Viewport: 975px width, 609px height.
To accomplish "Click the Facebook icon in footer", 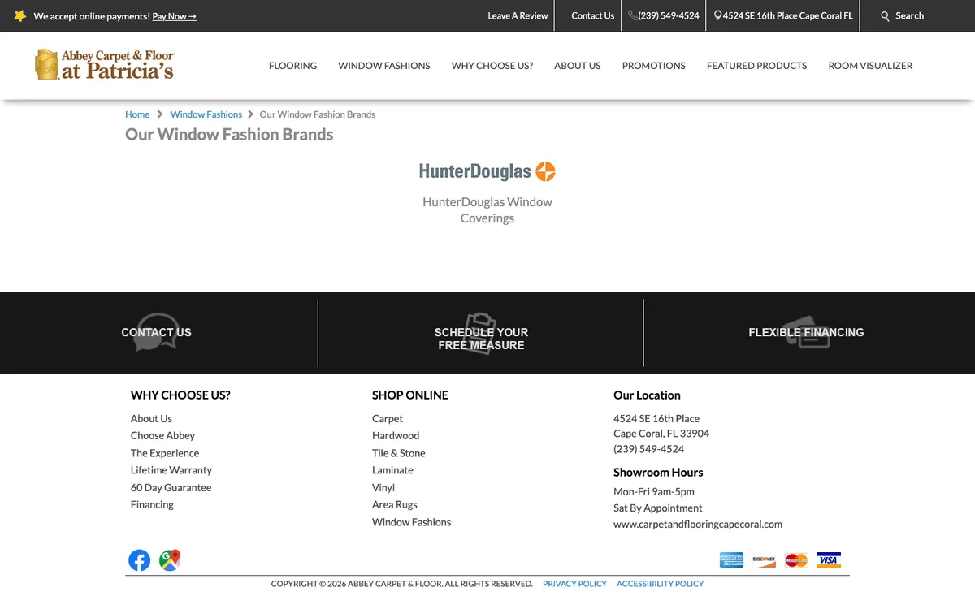I will [140, 560].
